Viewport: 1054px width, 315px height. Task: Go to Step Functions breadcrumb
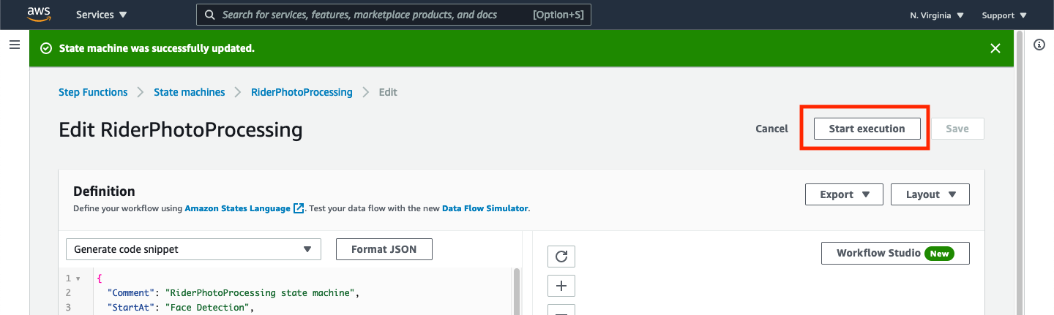tap(93, 92)
